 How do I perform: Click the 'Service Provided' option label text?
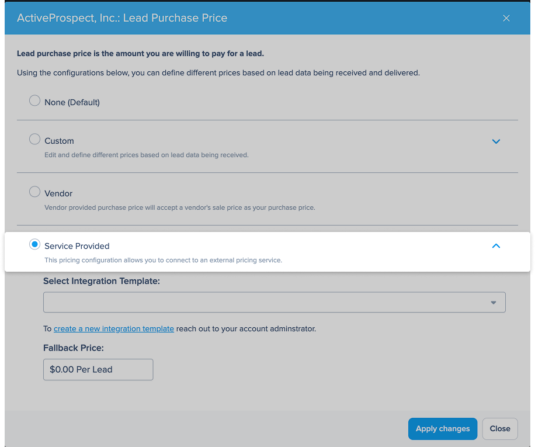pyautogui.click(x=77, y=246)
